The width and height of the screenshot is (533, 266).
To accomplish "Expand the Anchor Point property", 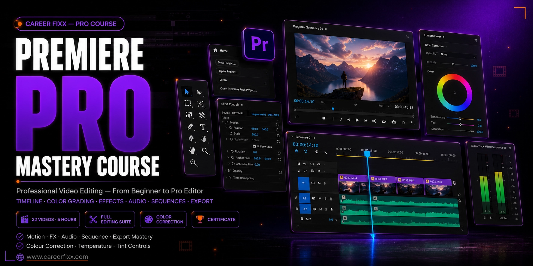I will [x=228, y=157].
